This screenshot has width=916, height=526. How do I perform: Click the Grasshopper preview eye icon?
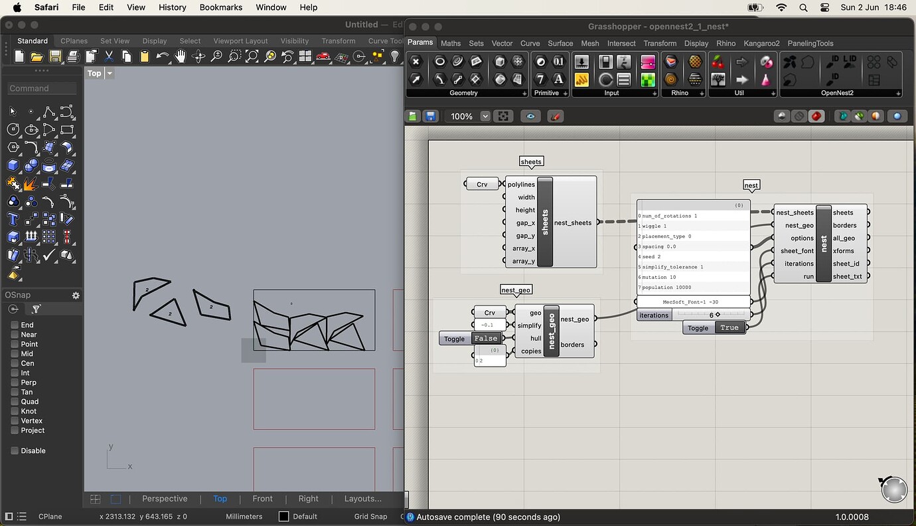(530, 116)
